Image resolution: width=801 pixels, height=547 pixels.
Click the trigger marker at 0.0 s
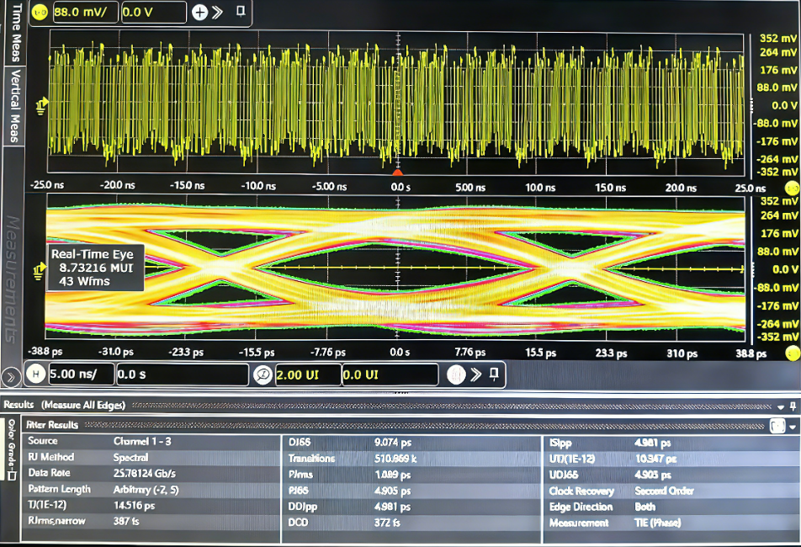click(398, 172)
